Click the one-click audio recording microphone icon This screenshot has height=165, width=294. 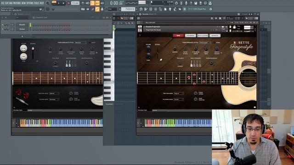point(186,3)
